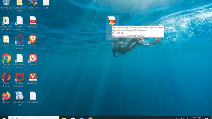Uncheck the selection checkbox on highlighted PDF

[x=109, y=17]
